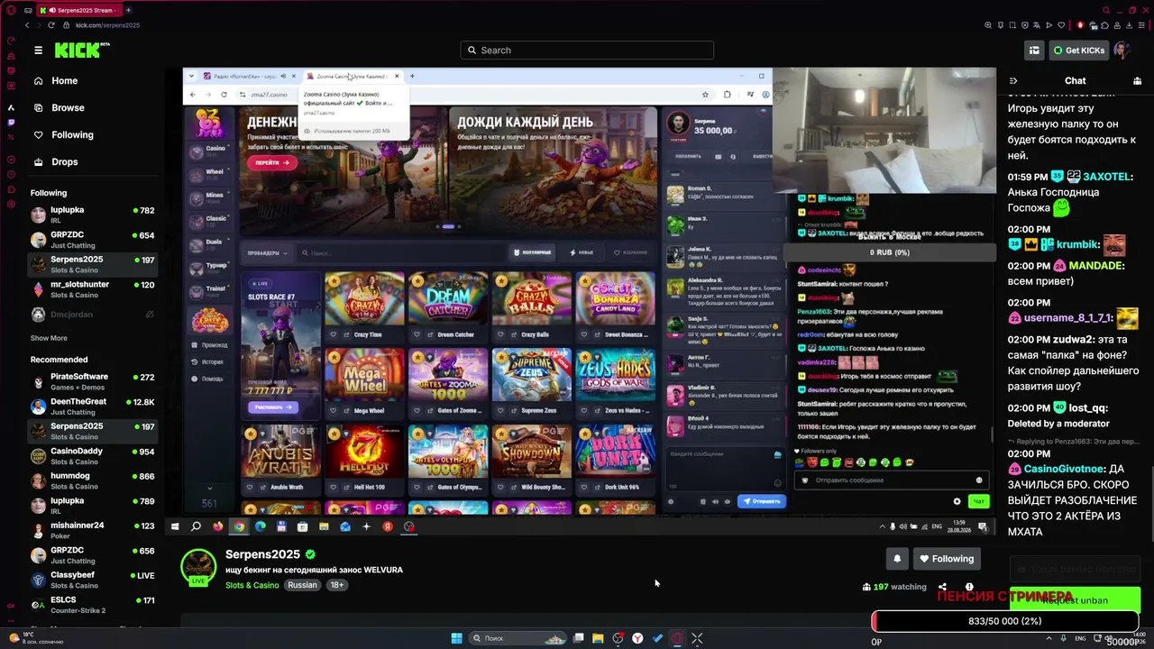
Task: Open a new Opera browser tab
Action: pyautogui.click(x=128, y=10)
